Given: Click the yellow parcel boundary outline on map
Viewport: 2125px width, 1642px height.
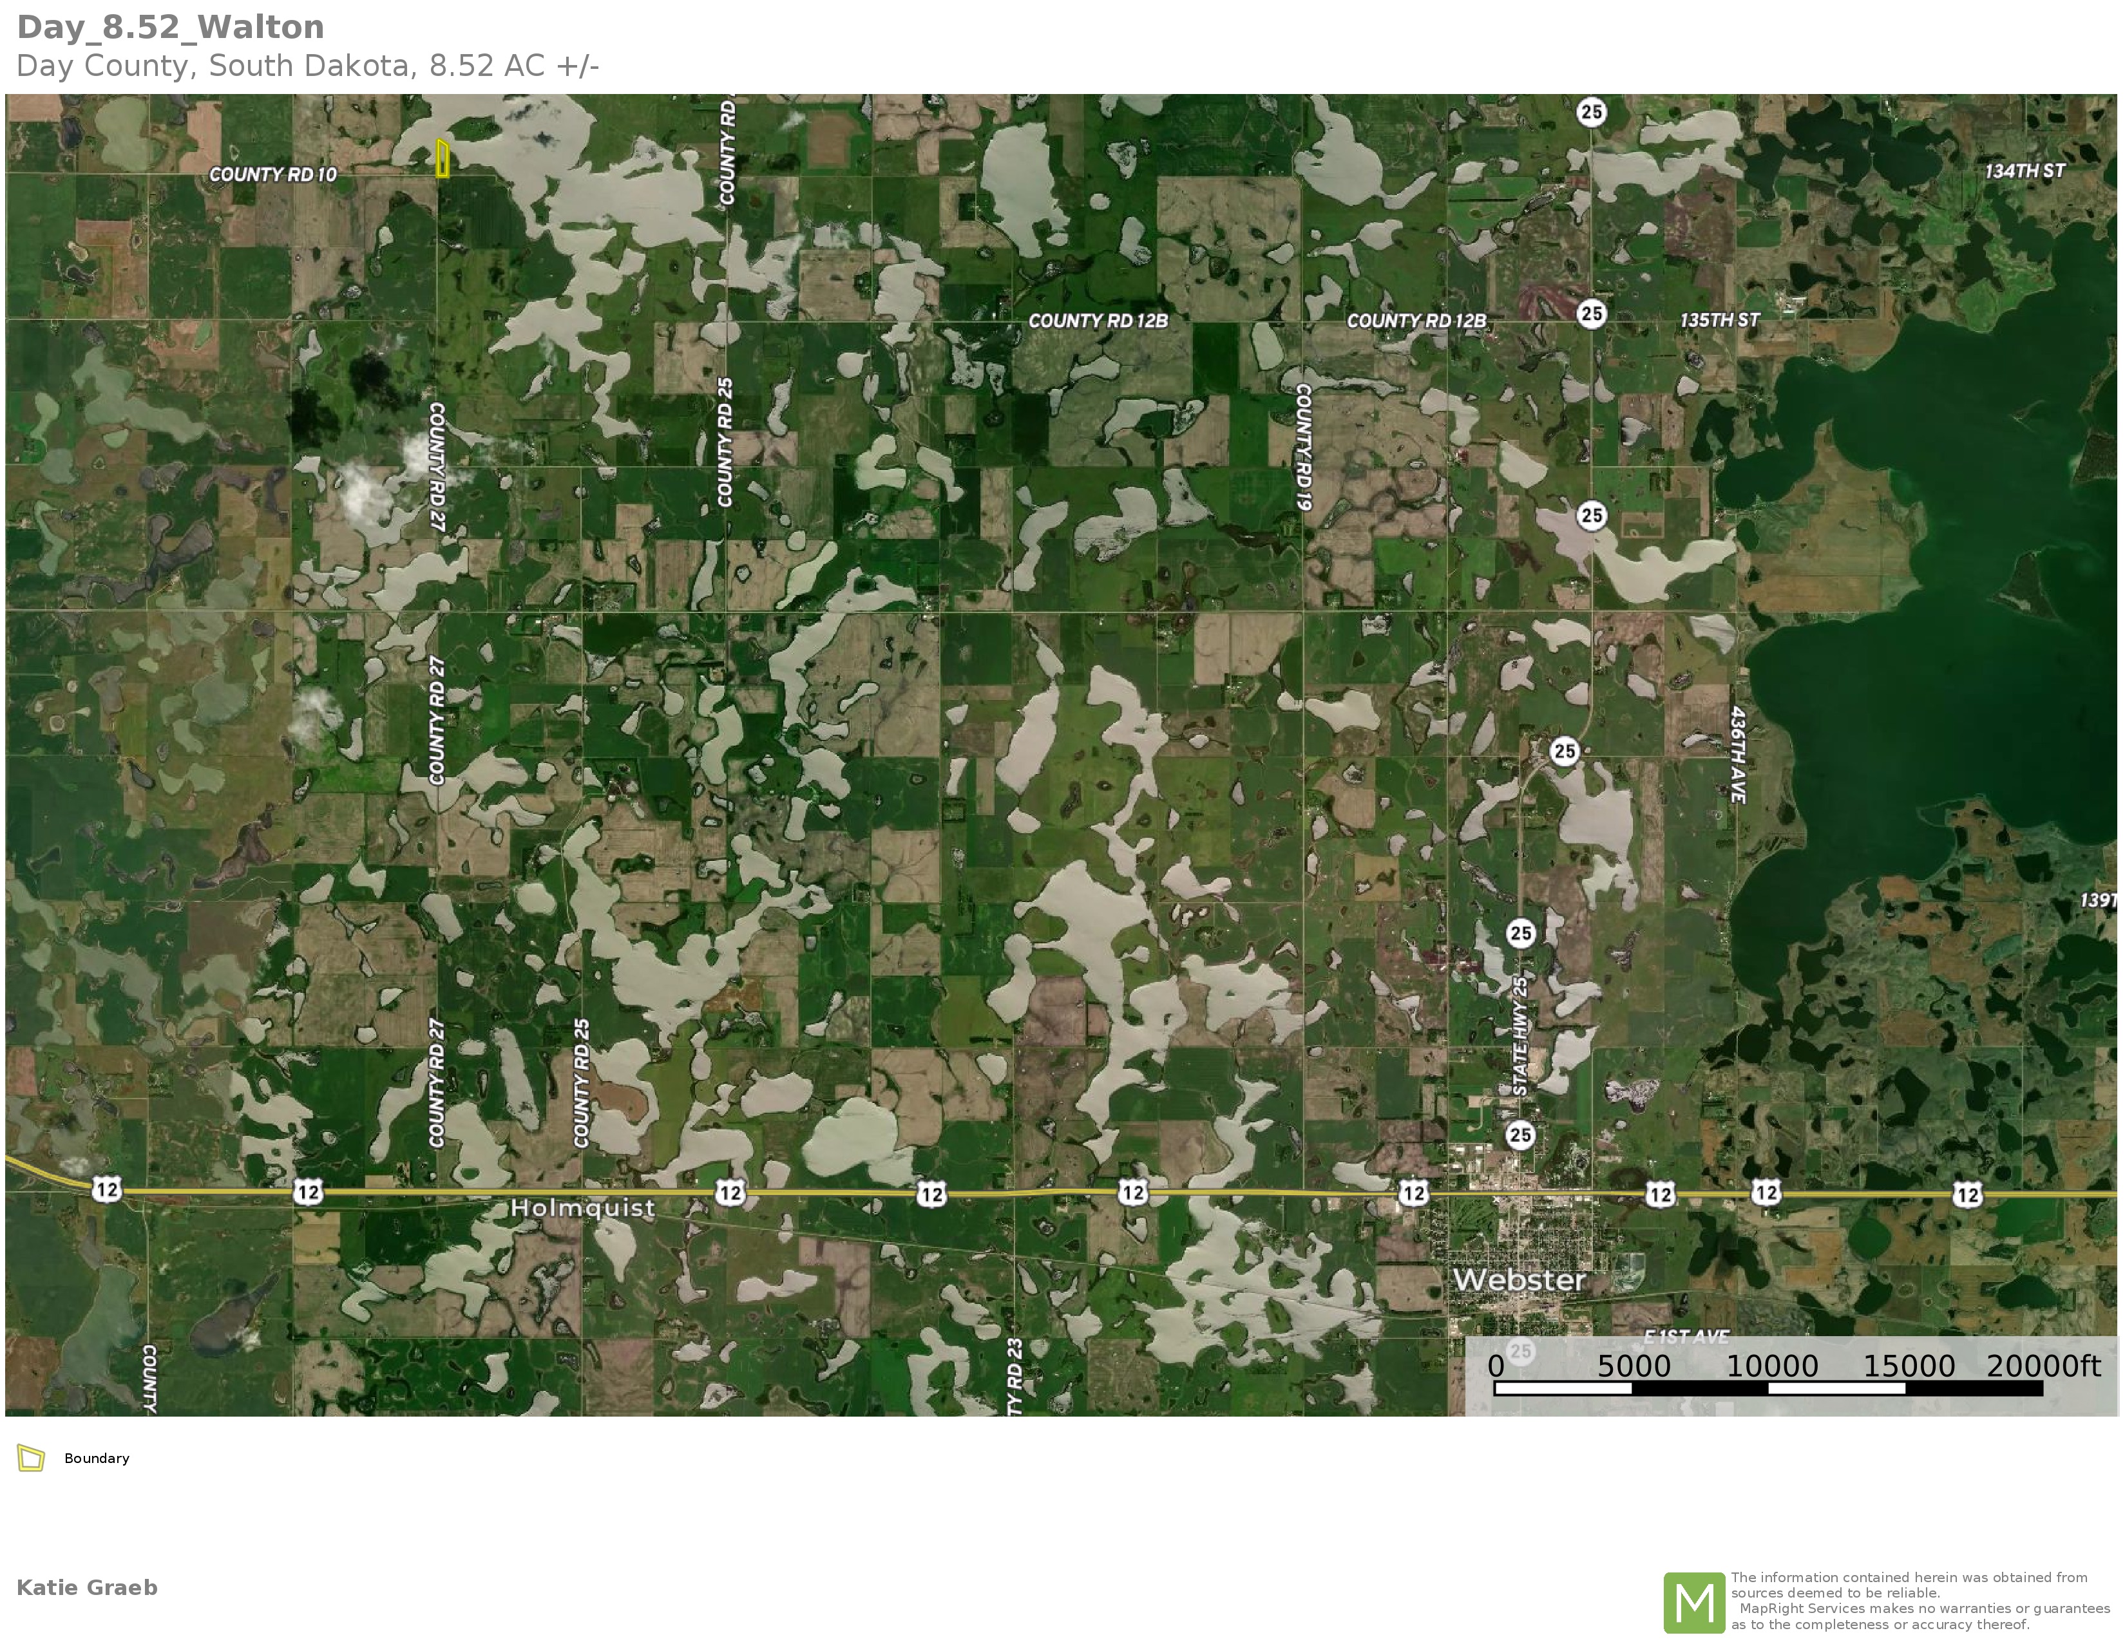Looking at the screenshot, I should point(443,158).
